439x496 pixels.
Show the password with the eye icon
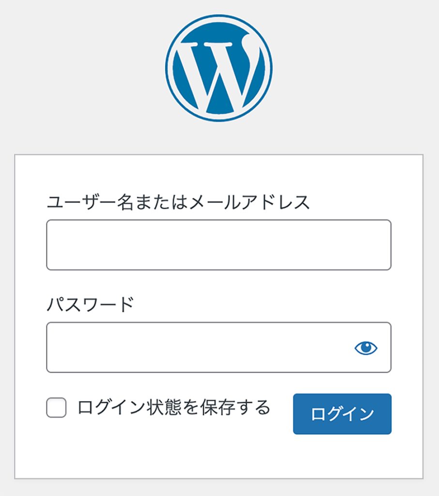366,348
